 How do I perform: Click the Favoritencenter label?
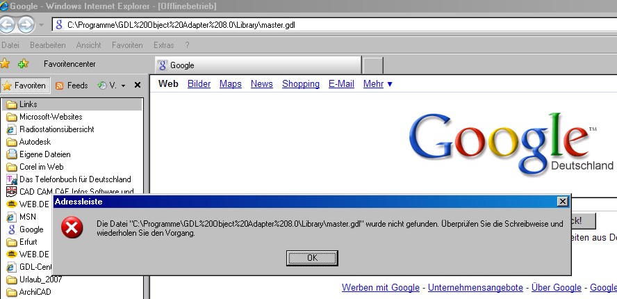[x=69, y=64]
